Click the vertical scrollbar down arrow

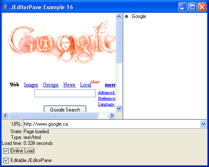(119, 108)
